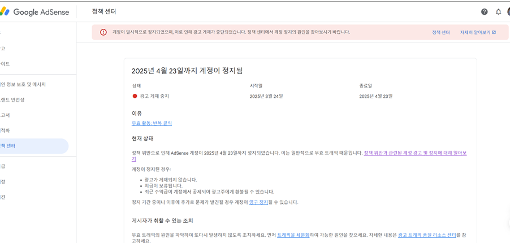Open 정책 위반과 관련된 계정 경고 및 정지 link
510x243 pixels.
point(415,153)
